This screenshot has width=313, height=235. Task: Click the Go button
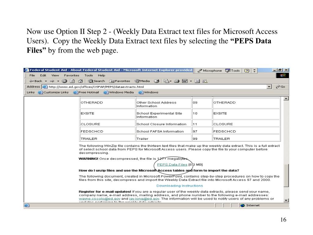[x=280, y=87]
